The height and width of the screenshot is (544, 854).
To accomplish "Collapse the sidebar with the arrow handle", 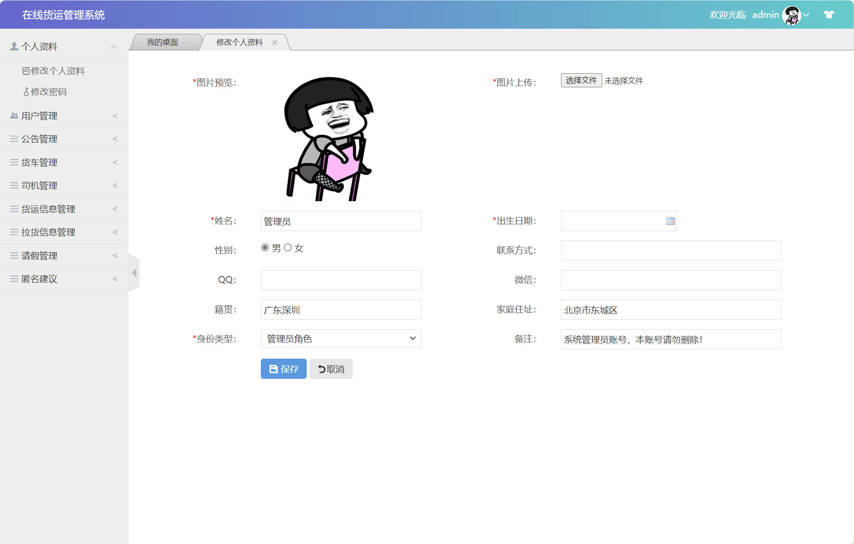I will [x=134, y=273].
